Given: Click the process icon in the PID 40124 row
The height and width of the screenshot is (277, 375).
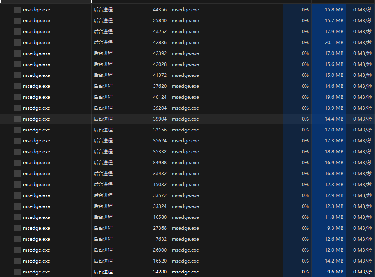Looking at the screenshot, I should [x=18, y=97].
